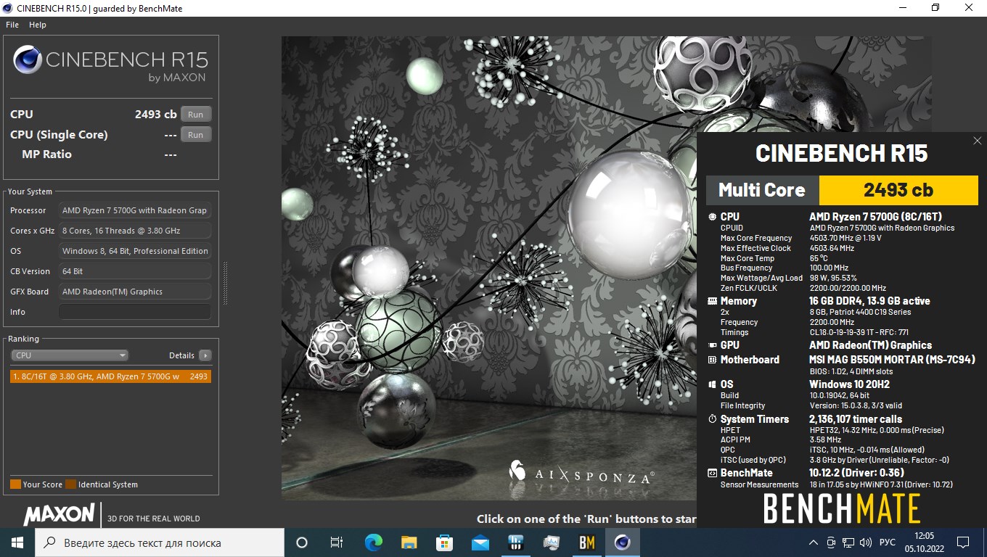This screenshot has width=987, height=557.
Task: Click the Cinebench taskbar icon
Action: click(623, 542)
